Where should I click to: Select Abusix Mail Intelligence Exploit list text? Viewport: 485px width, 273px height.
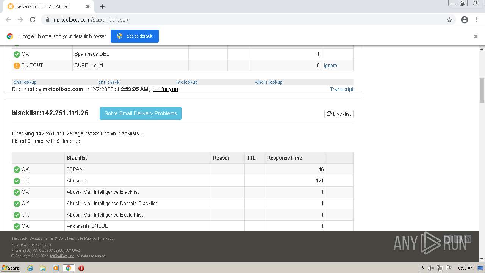click(105, 215)
